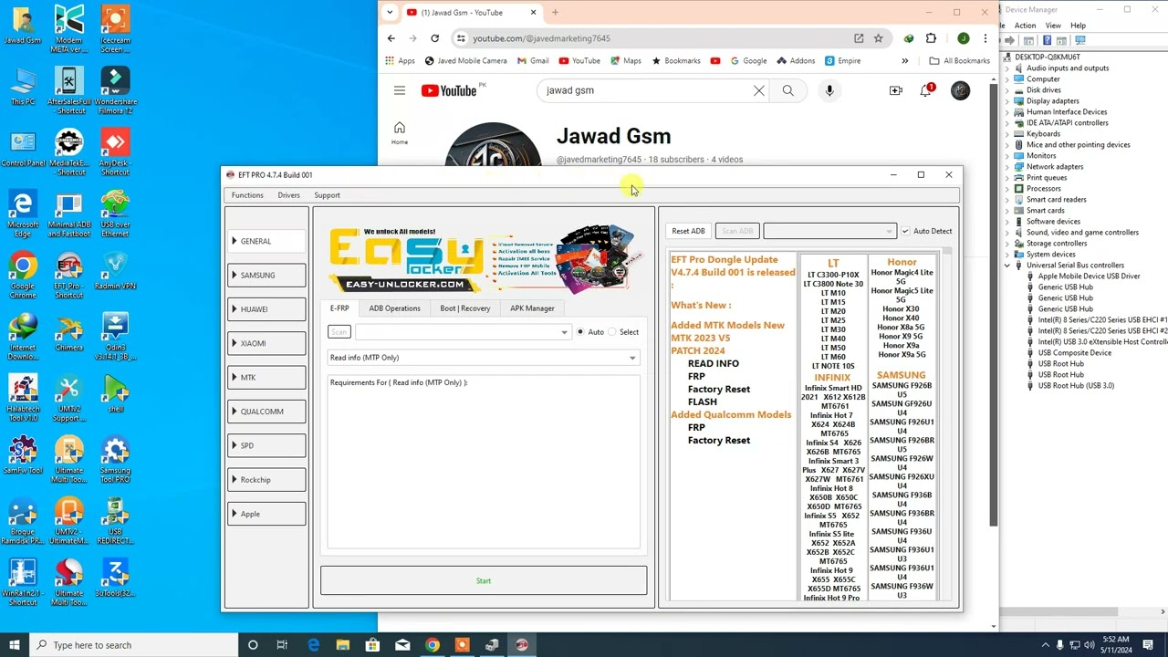Bookmark this page with star icon
Screen dimensions: 1168x657
878,38
